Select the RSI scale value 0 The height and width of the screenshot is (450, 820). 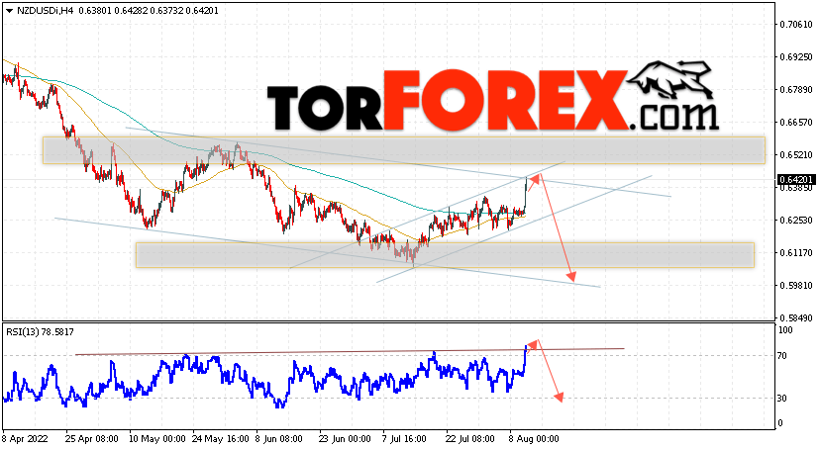click(780, 423)
